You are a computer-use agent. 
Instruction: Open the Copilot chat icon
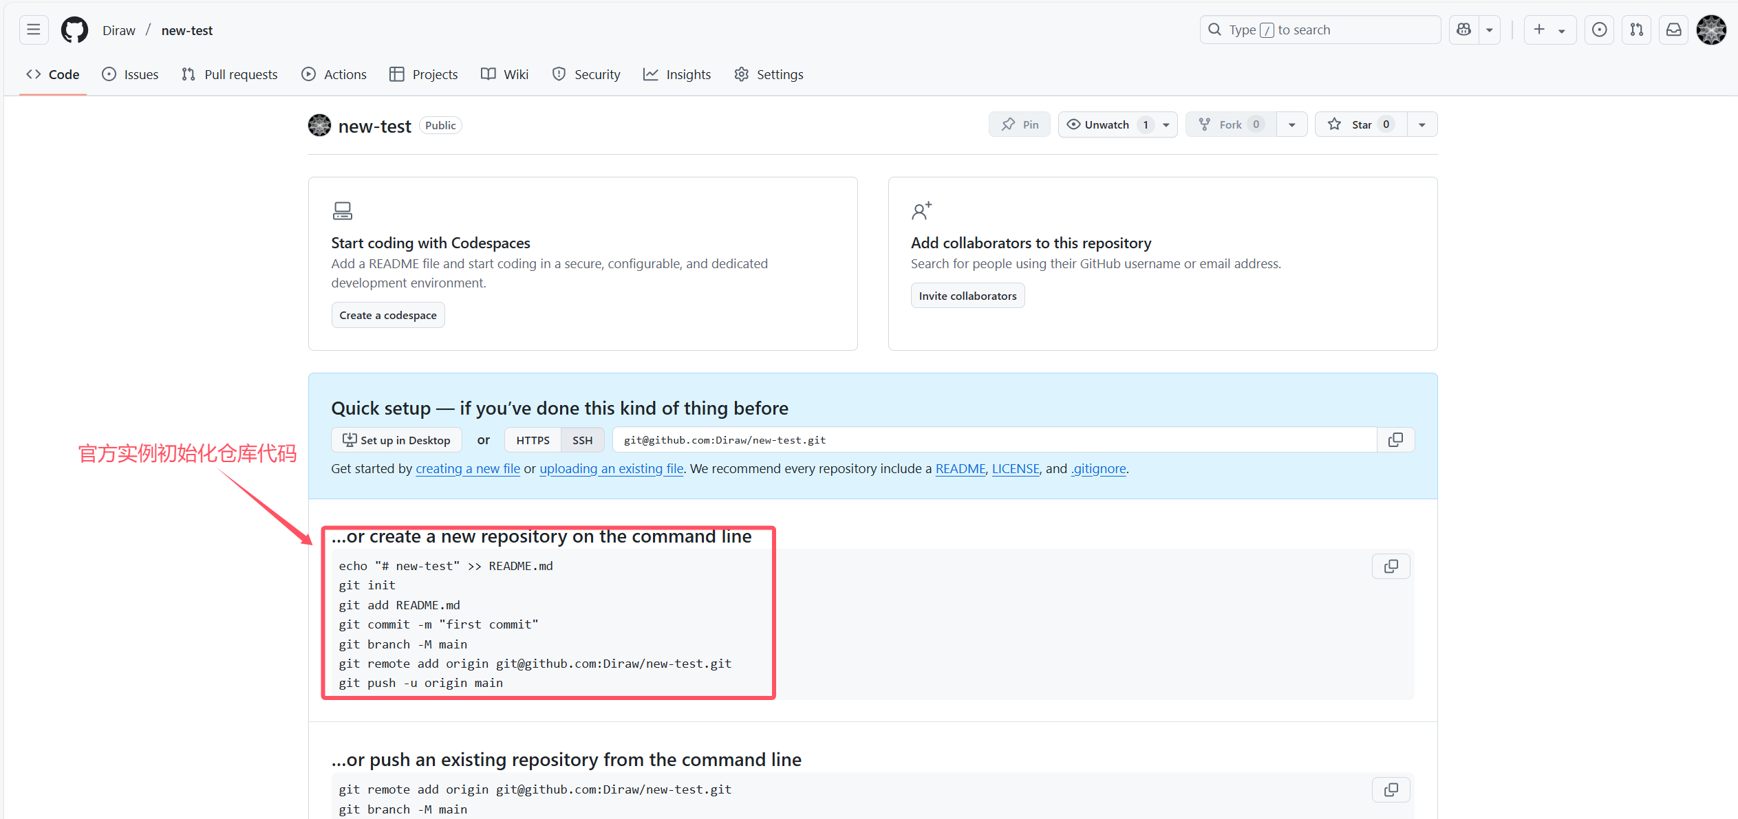(x=1463, y=30)
